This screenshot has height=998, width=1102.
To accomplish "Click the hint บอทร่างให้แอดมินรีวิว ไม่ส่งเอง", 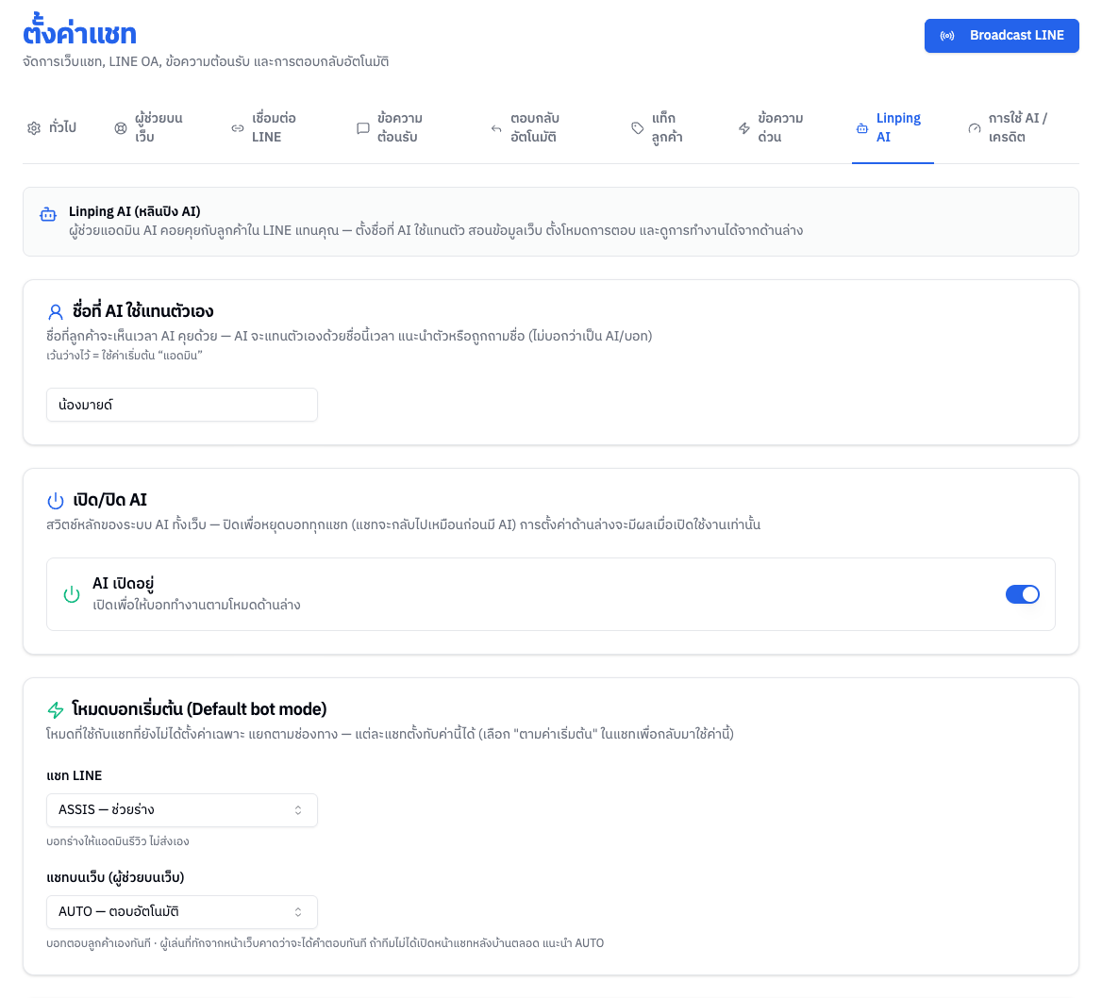I will point(117,841).
